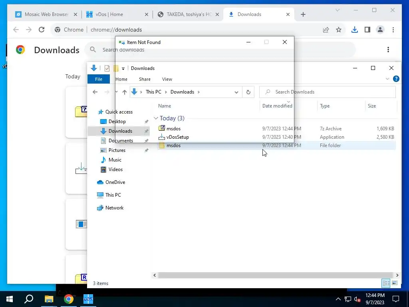Open Chrome three-dot menu

[393, 30]
